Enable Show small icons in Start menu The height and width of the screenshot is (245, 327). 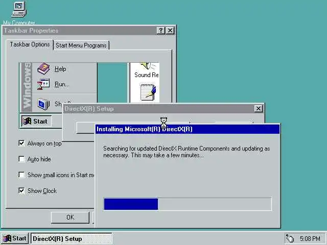[21, 175]
